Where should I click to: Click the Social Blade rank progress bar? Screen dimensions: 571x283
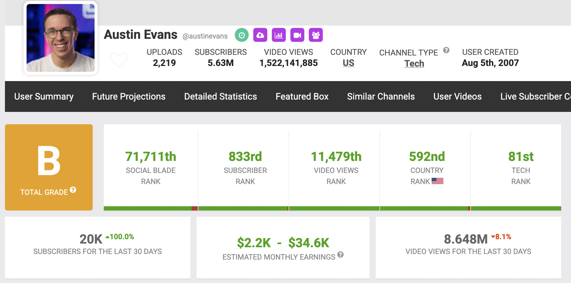(151, 208)
